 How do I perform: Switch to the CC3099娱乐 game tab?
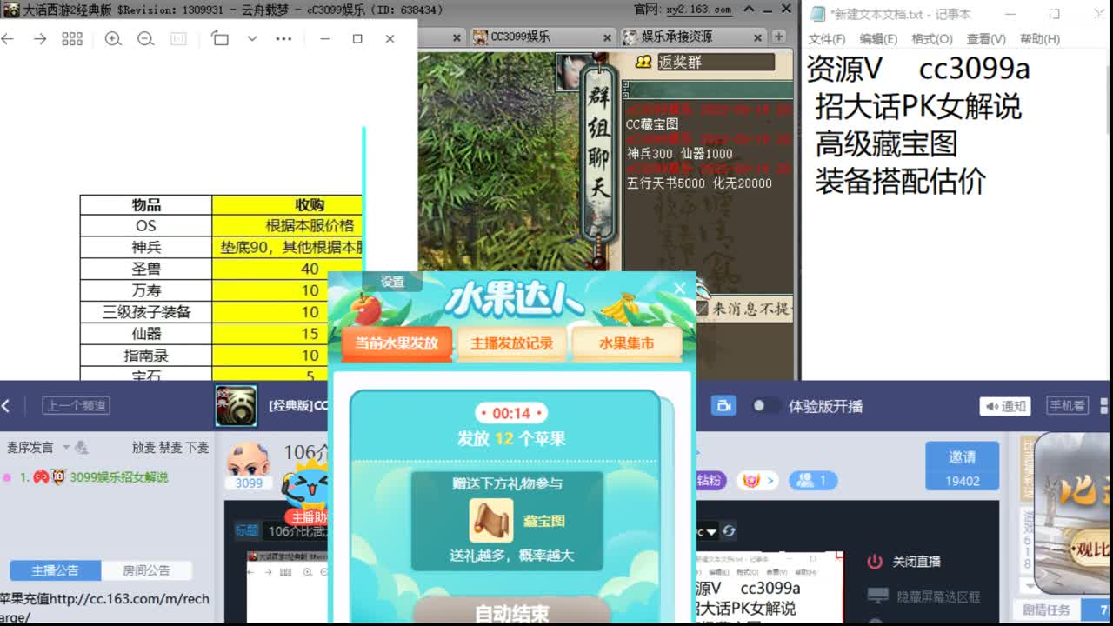point(520,37)
